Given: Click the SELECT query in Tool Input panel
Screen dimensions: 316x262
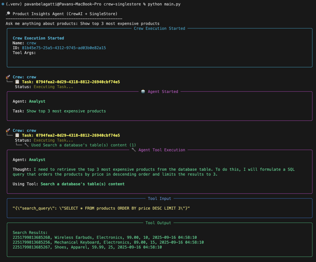Looking at the screenshot, I should tap(101, 208).
